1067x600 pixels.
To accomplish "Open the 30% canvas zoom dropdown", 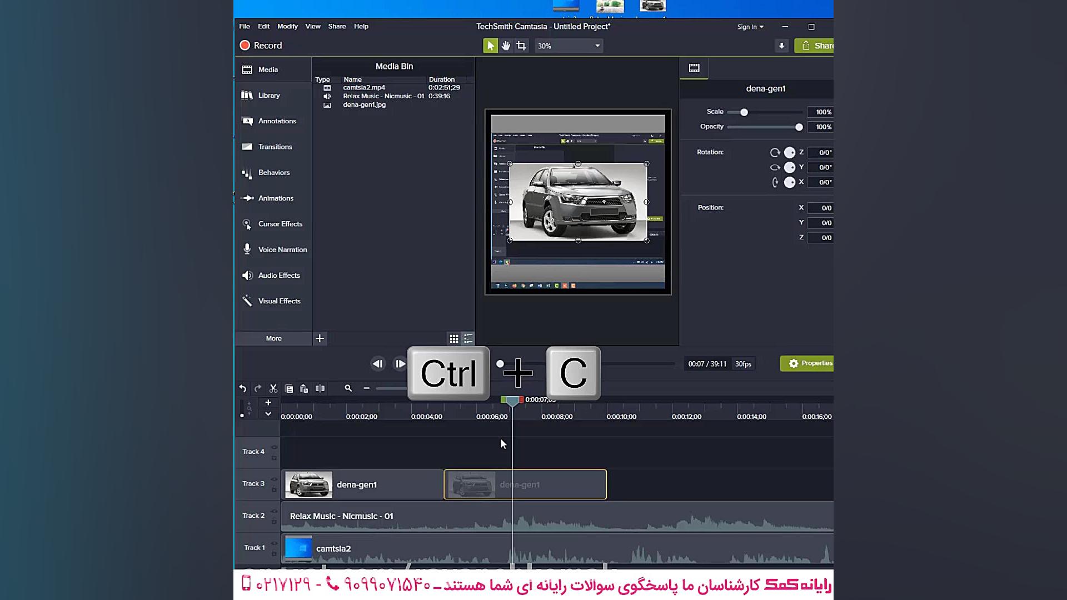I will (x=597, y=46).
